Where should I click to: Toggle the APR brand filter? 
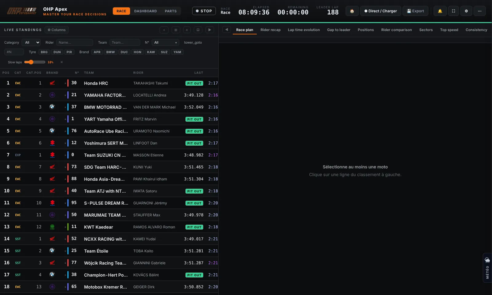point(97,52)
